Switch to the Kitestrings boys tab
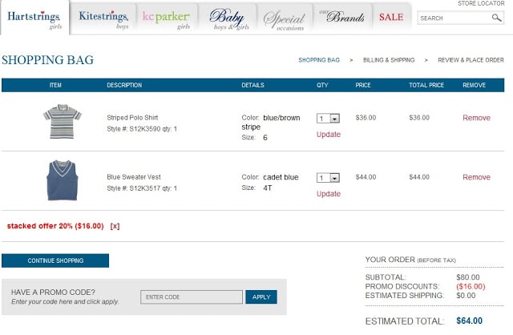This screenshot has height=335, width=513. pos(103,19)
